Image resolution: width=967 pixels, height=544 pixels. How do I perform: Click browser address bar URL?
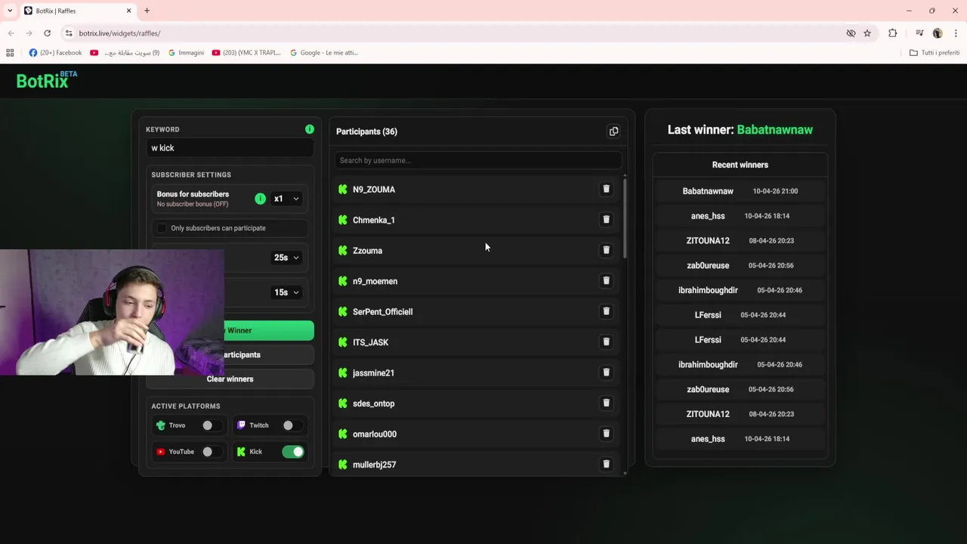(119, 33)
